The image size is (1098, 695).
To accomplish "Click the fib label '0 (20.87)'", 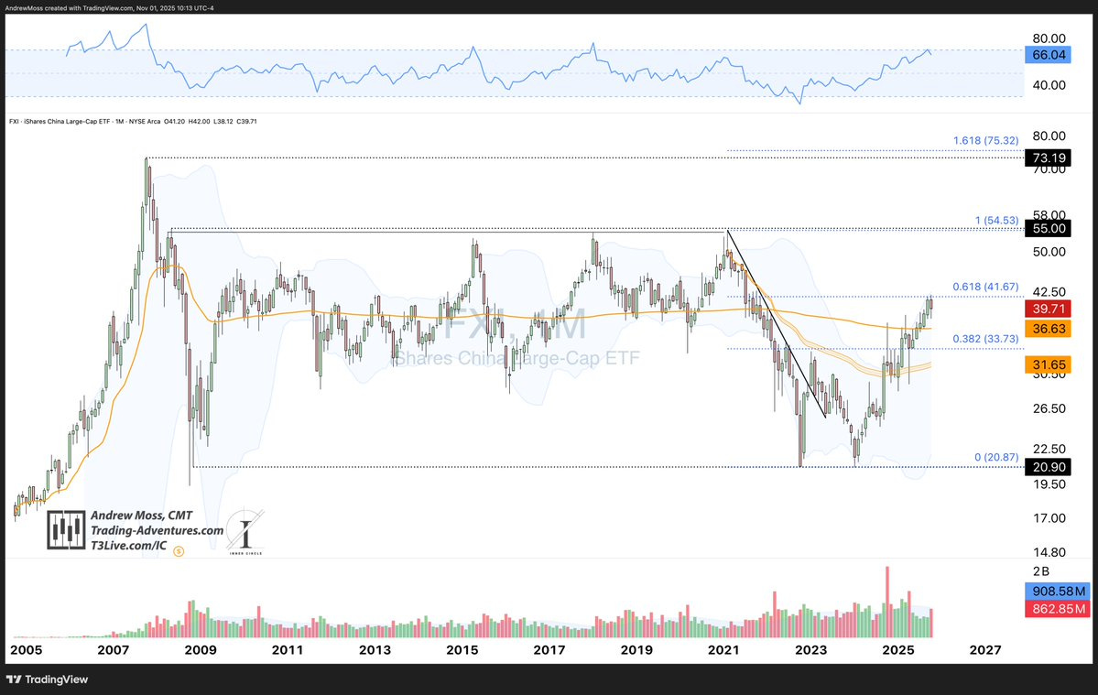I will pos(996,458).
